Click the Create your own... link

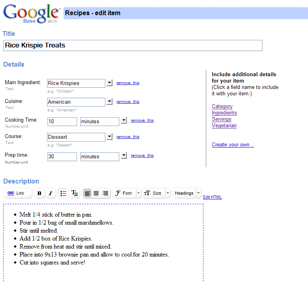click(233, 145)
